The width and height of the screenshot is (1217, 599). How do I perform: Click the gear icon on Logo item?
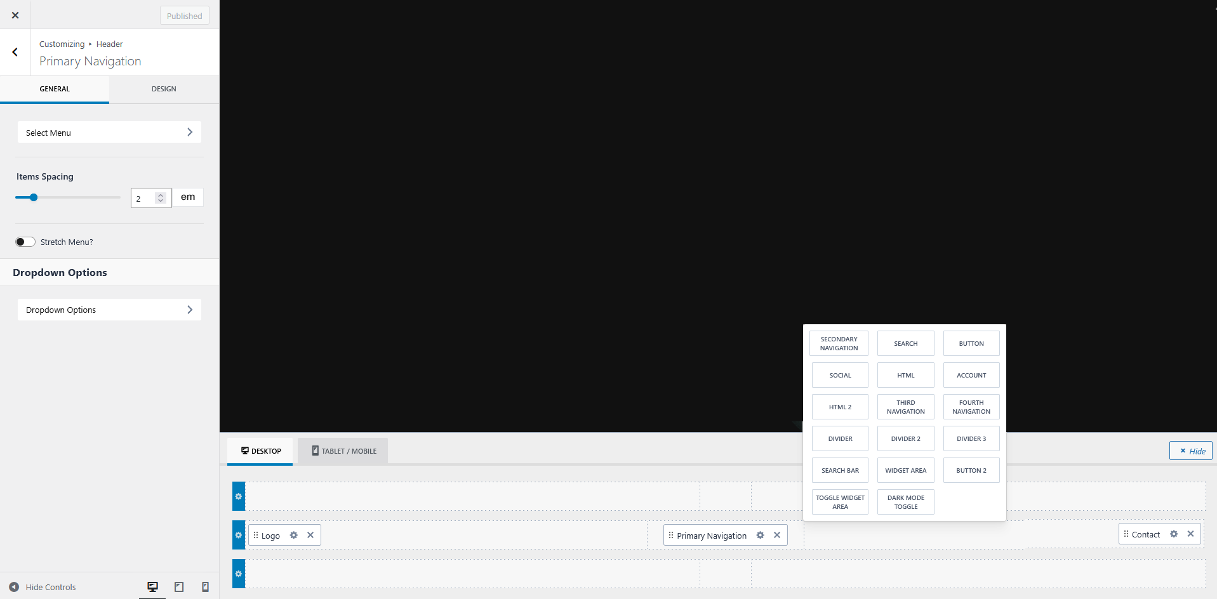coord(293,535)
